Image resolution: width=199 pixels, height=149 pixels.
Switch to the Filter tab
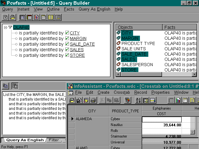click(x=54, y=140)
